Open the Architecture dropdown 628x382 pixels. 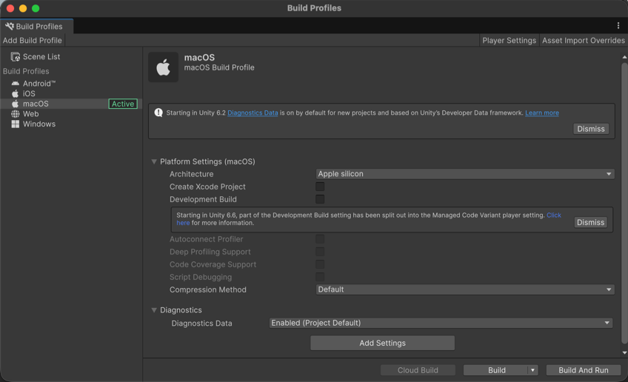[x=464, y=174]
